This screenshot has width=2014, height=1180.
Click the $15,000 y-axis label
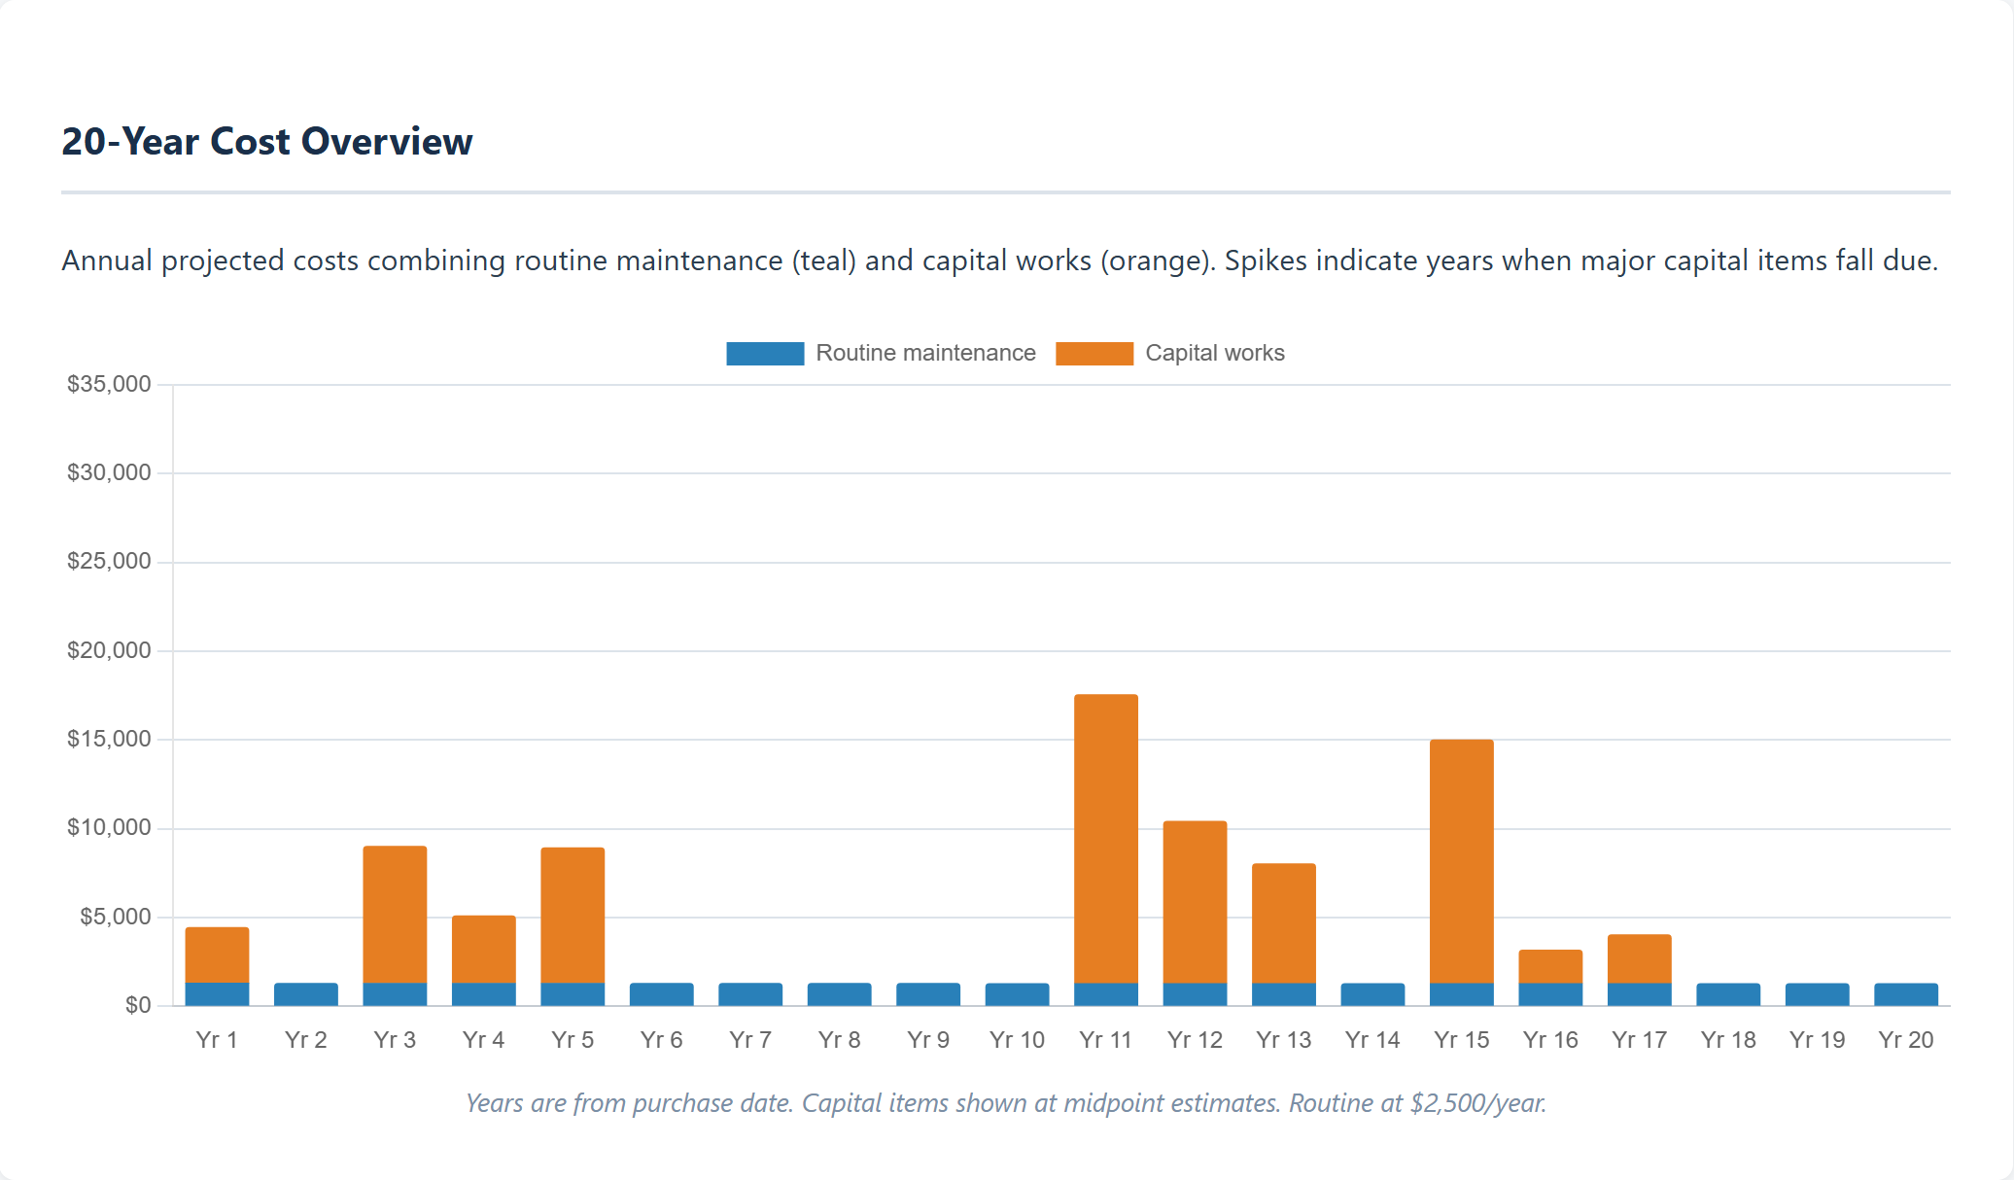point(109,739)
